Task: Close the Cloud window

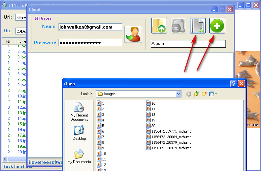Action: [x=230, y=9]
